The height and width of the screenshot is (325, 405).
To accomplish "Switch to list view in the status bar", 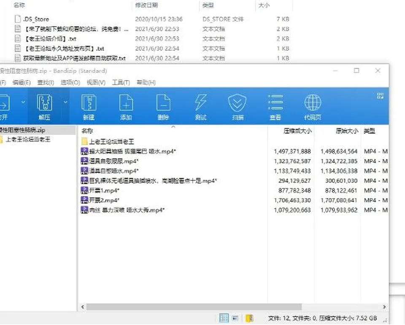I will click(235, 318).
